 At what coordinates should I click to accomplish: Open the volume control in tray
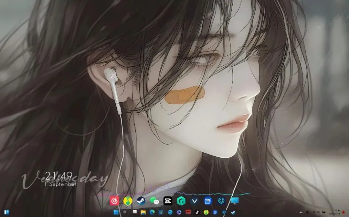click(x=319, y=212)
